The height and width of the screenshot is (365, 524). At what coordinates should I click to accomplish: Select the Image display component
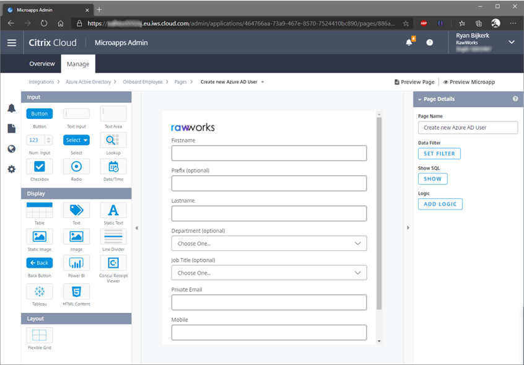coord(76,237)
